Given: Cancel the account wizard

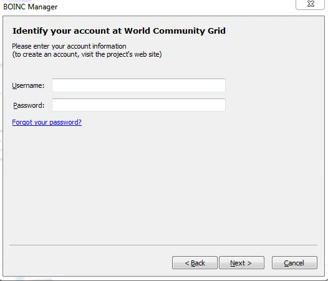Looking at the screenshot, I should click(294, 262).
